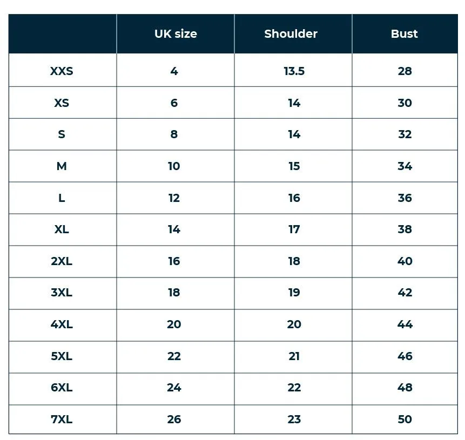Select bust value 50 in 7XL row

pos(405,419)
